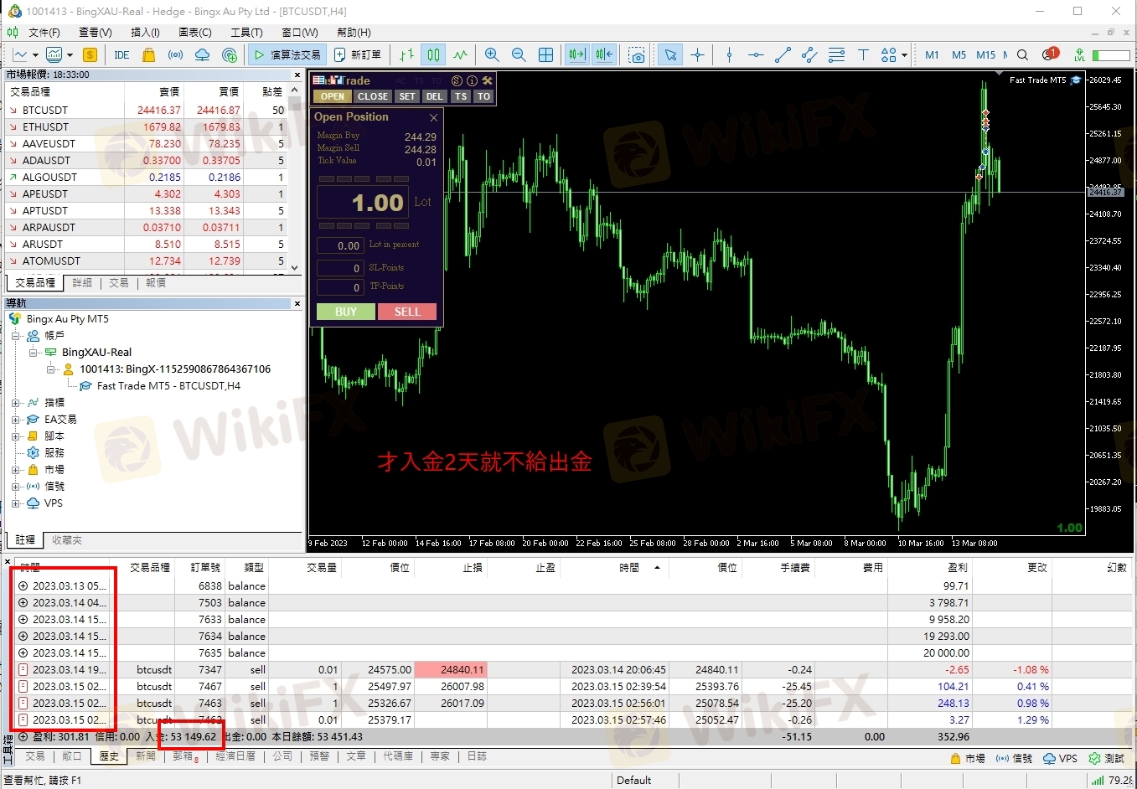
Task: Open the 幫助(H) menu
Action: click(353, 32)
